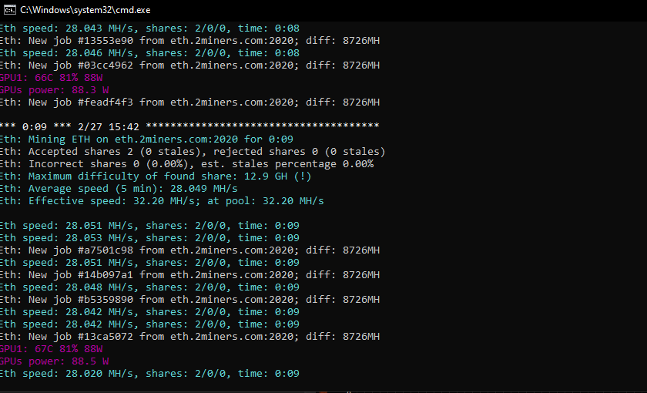Select the New job #03cc4962 line
The image size is (647, 393).
point(189,65)
